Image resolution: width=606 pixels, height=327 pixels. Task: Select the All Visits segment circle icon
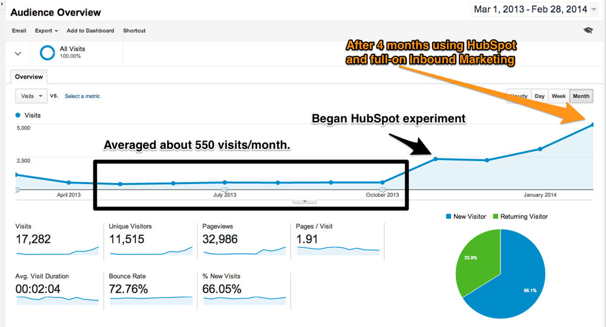pos(47,53)
